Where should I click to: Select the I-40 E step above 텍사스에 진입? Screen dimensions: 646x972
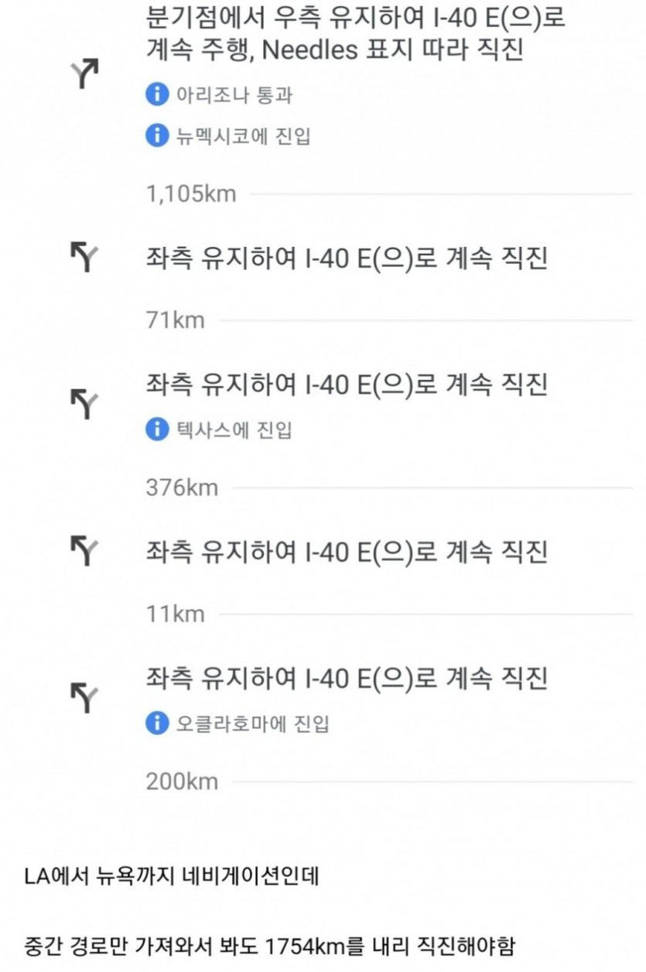pyautogui.click(x=347, y=384)
